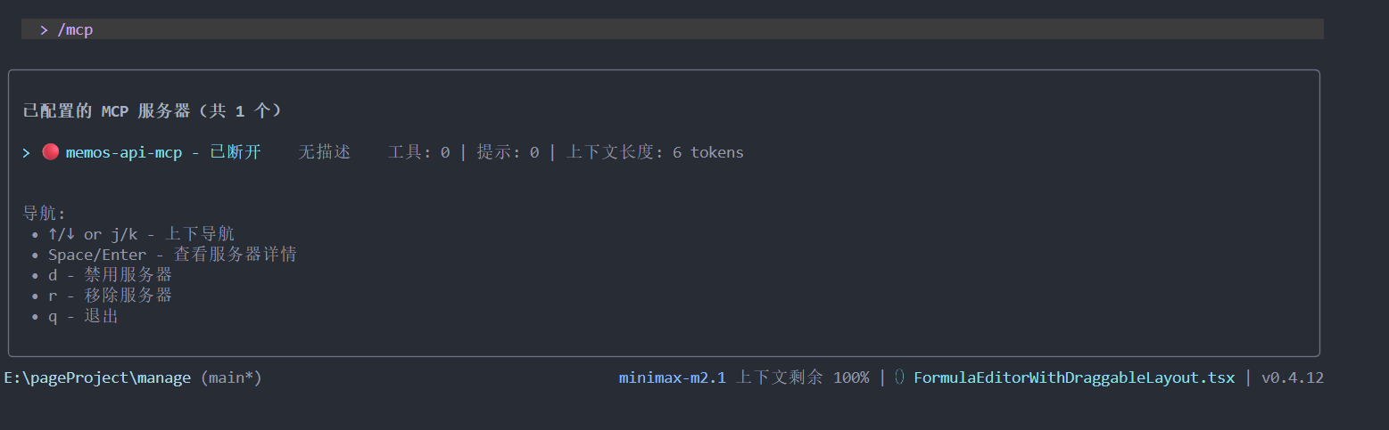Image resolution: width=1389 pixels, height=430 pixels.
Task: Click the 工具: 0 tools count
Action: pos(418,152)
